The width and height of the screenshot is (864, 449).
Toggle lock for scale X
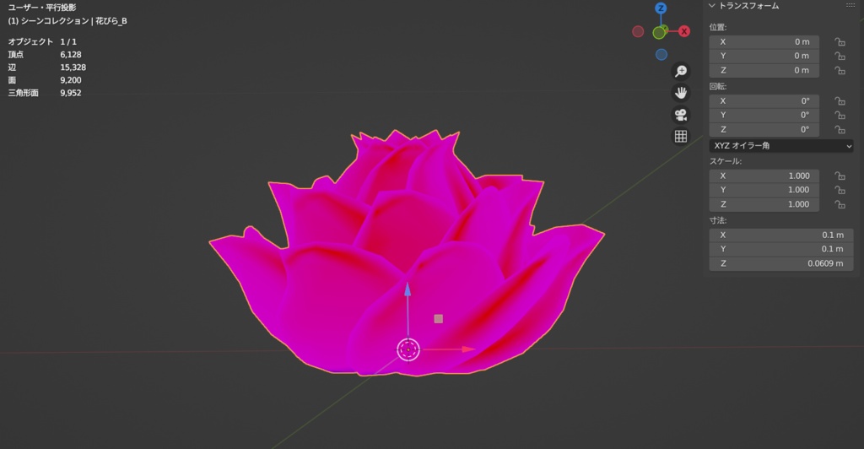(x=840, y=176)
